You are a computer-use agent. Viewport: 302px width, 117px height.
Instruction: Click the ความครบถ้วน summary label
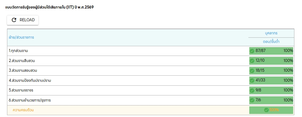[x=23, y=110]
